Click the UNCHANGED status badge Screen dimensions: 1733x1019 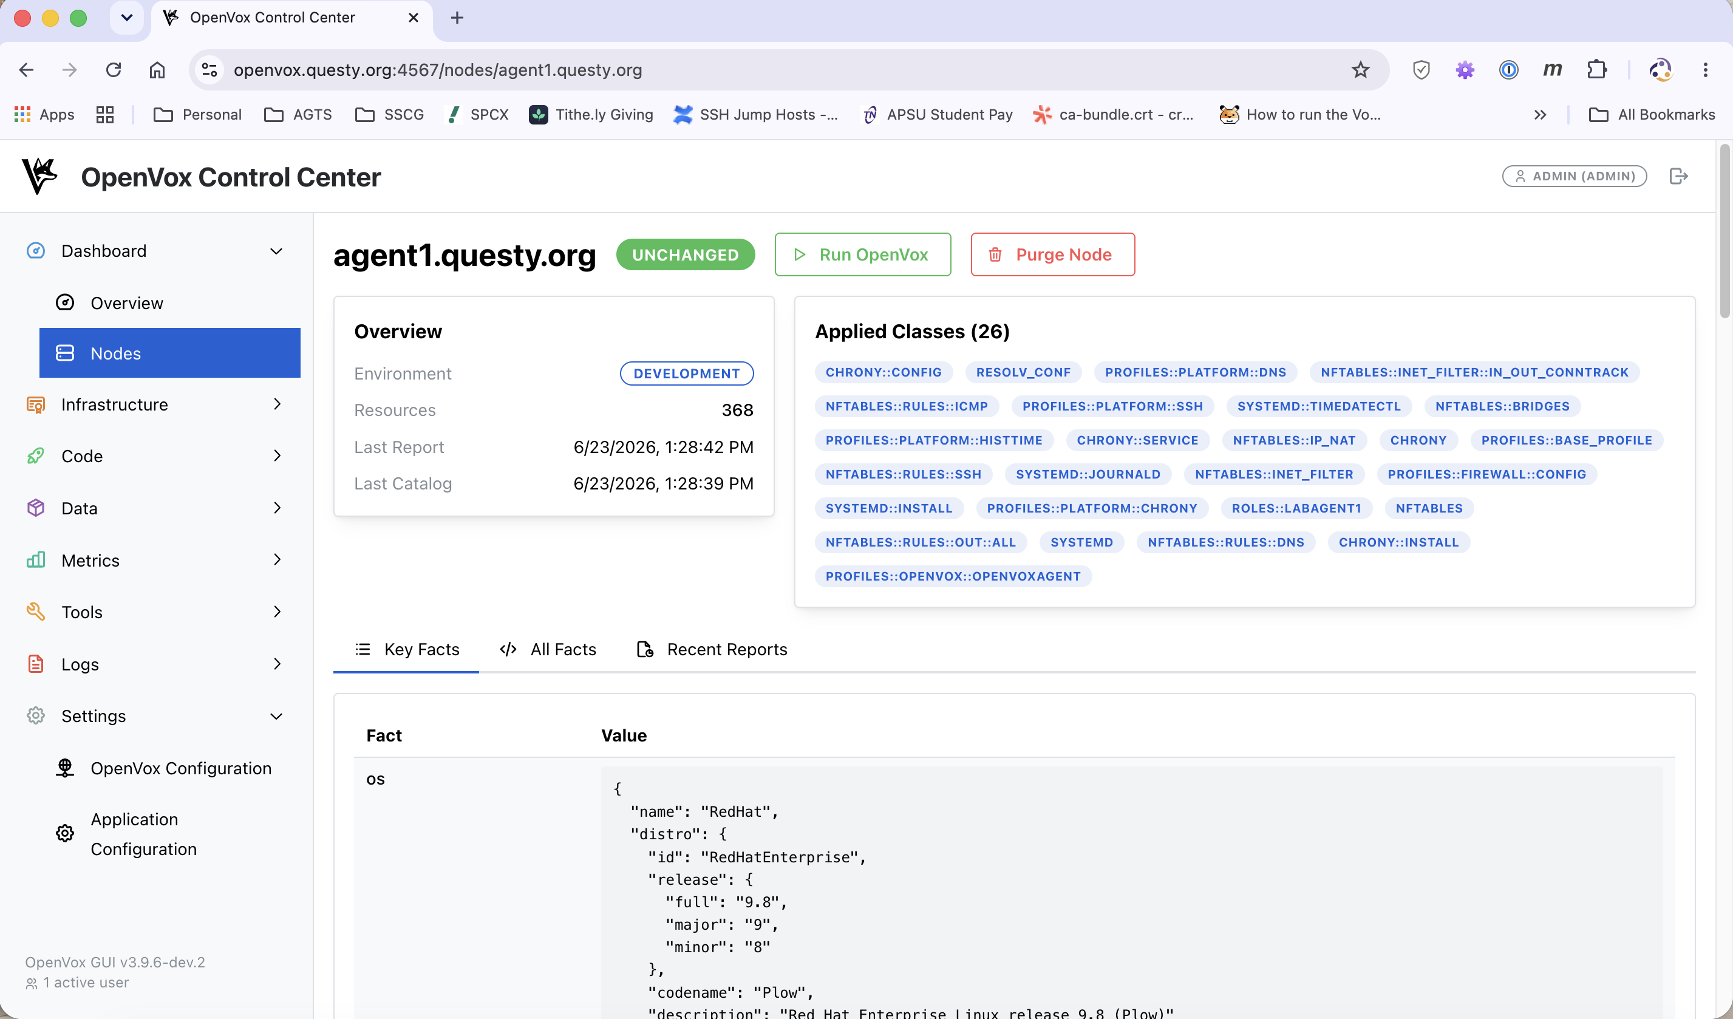tap(686, 254)
